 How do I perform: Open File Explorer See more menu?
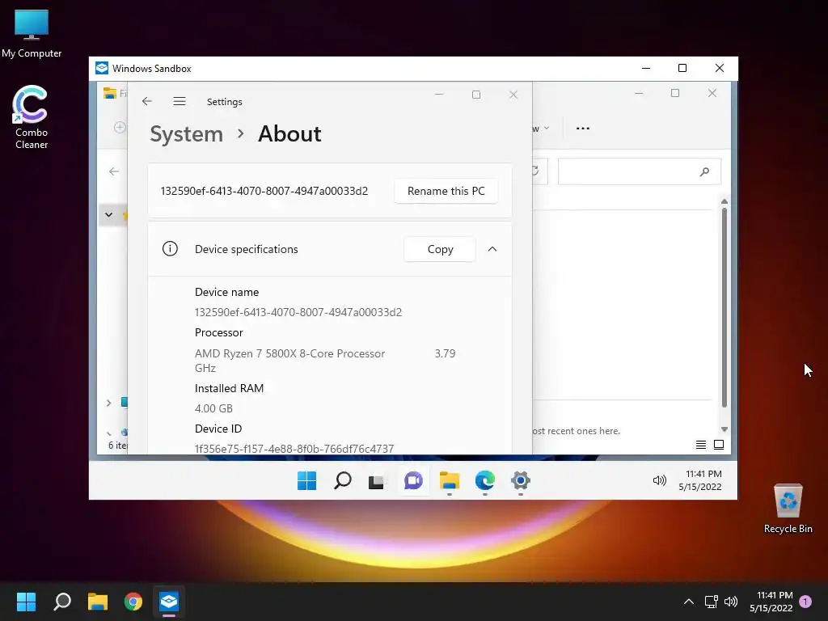tap(582, 129)
